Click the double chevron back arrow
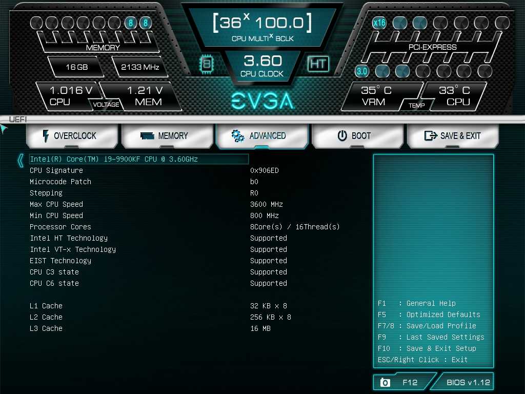525x394 pixels. 21,161
